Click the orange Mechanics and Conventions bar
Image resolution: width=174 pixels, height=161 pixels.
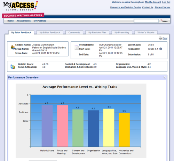(x=124, y=130)
